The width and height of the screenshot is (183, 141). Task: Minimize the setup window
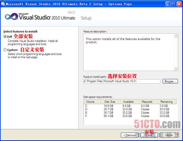[168, 4]
